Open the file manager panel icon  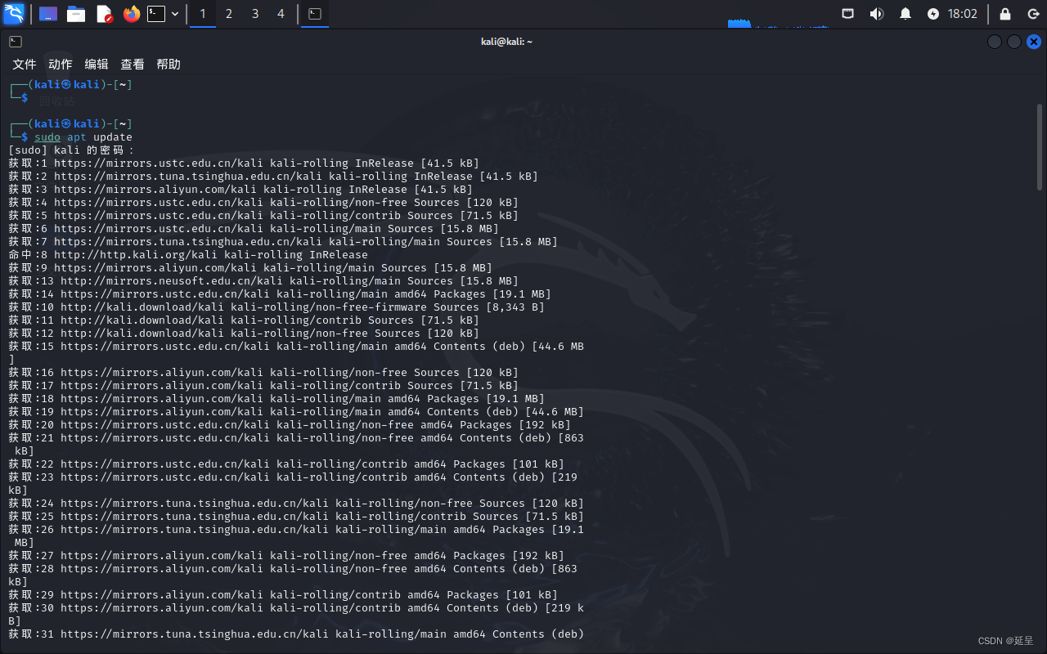click(x=76, y=14)
